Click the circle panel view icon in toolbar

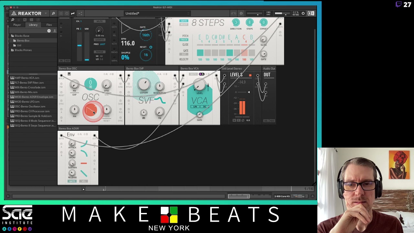pyautogui.click(x=67, y=14)
